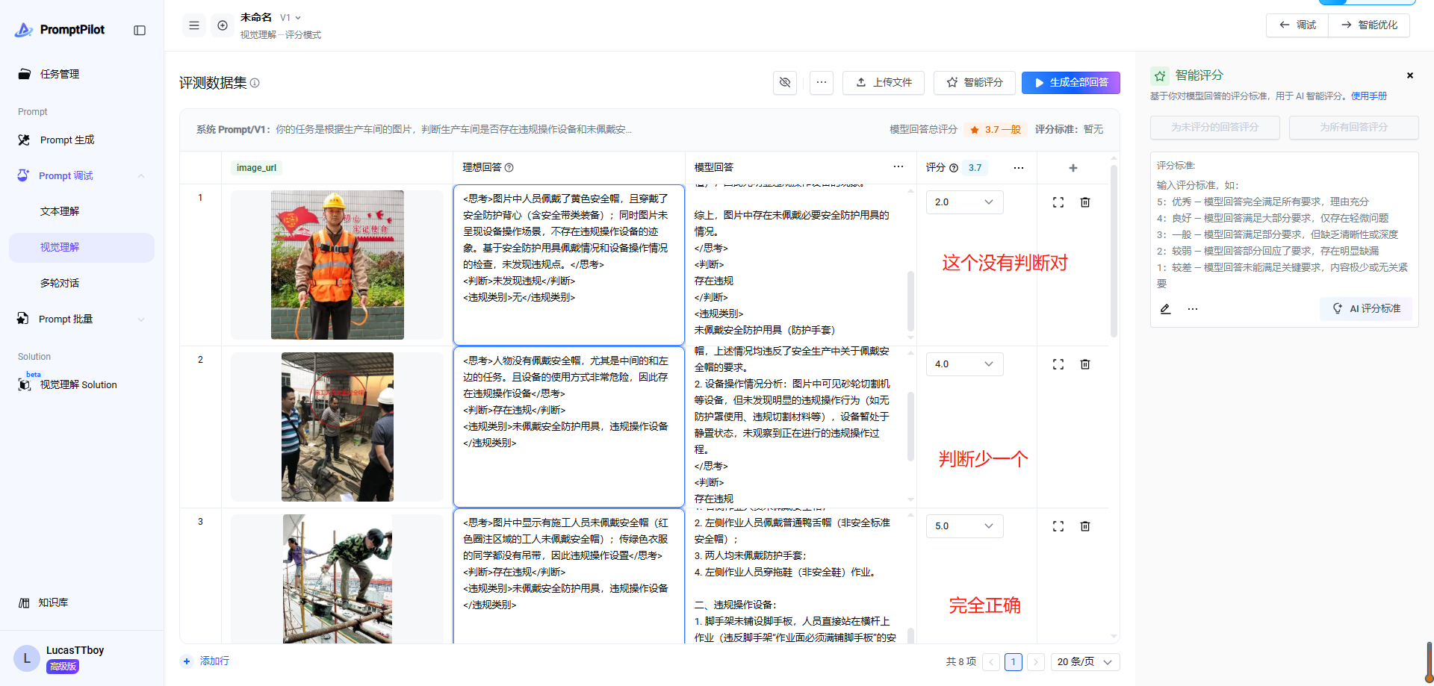This screenshot has height=686, width=1434.
Task: Click the row 1 worker image thumbnail
Action: tap(337, 265)
